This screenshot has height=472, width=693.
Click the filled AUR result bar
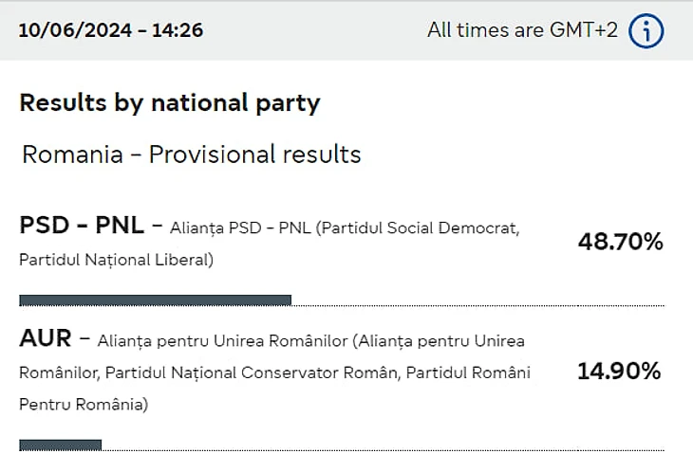pyautogui.click(x=60, y=445)
